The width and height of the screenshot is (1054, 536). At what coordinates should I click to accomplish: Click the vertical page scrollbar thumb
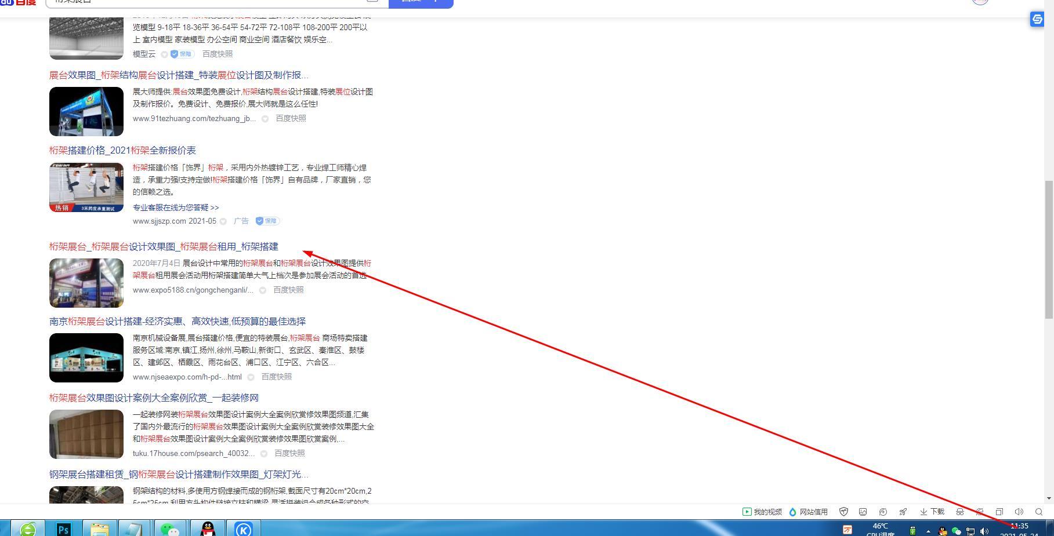point(1049,249)
